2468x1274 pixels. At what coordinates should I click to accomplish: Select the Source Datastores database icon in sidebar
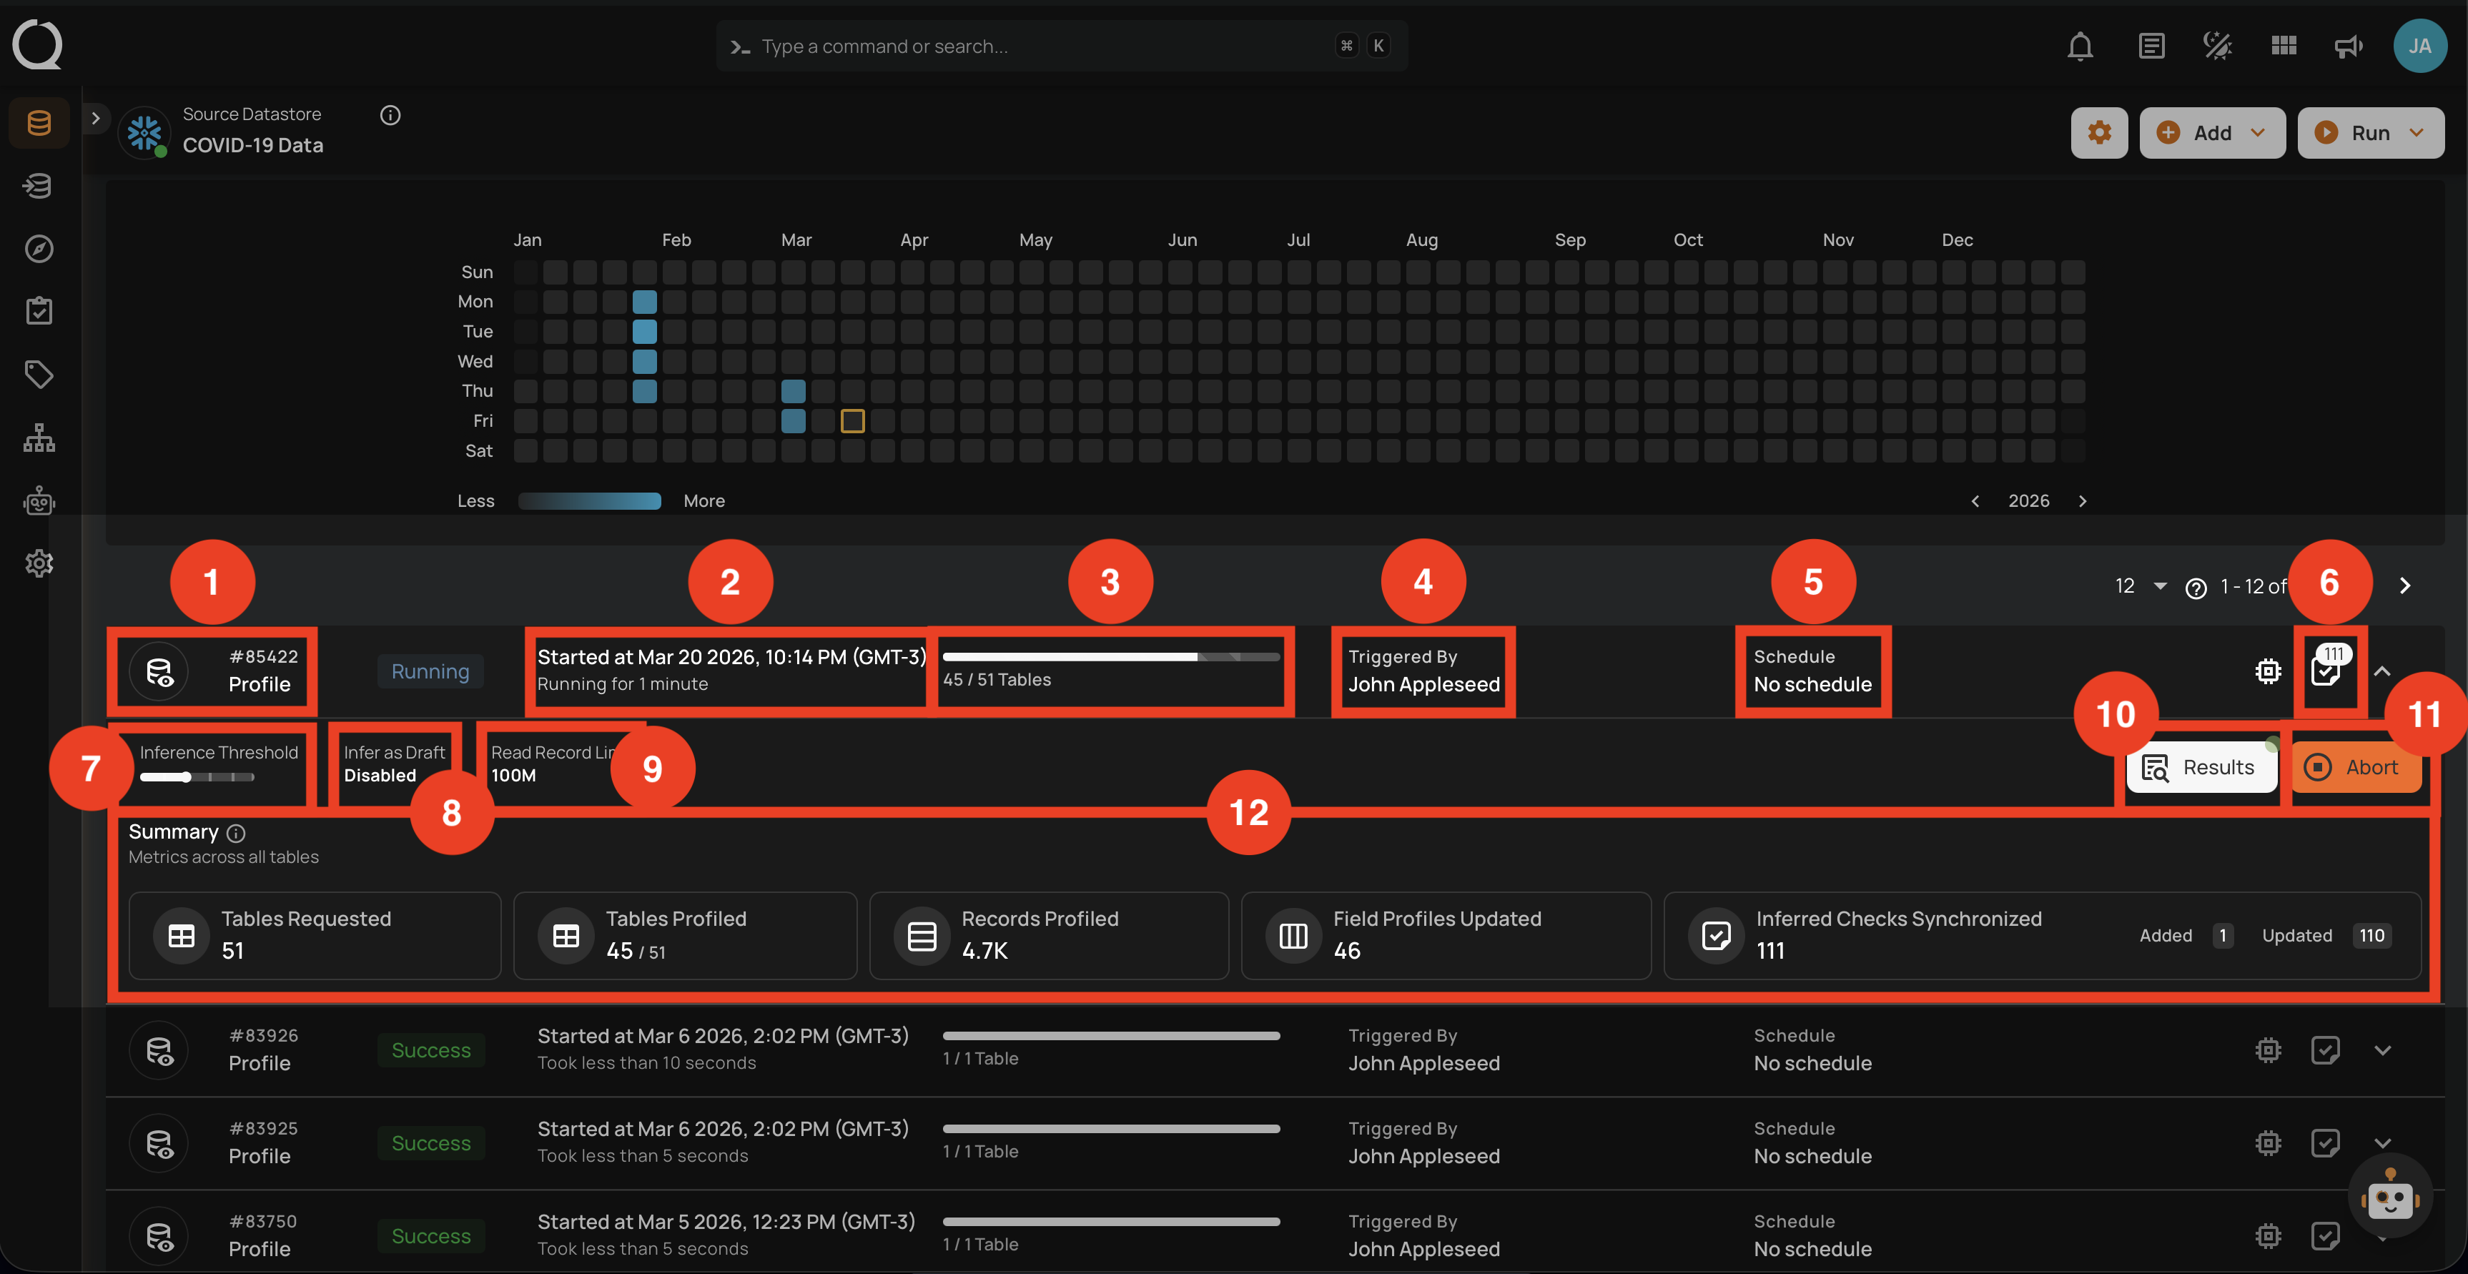[x=39, y=123]
